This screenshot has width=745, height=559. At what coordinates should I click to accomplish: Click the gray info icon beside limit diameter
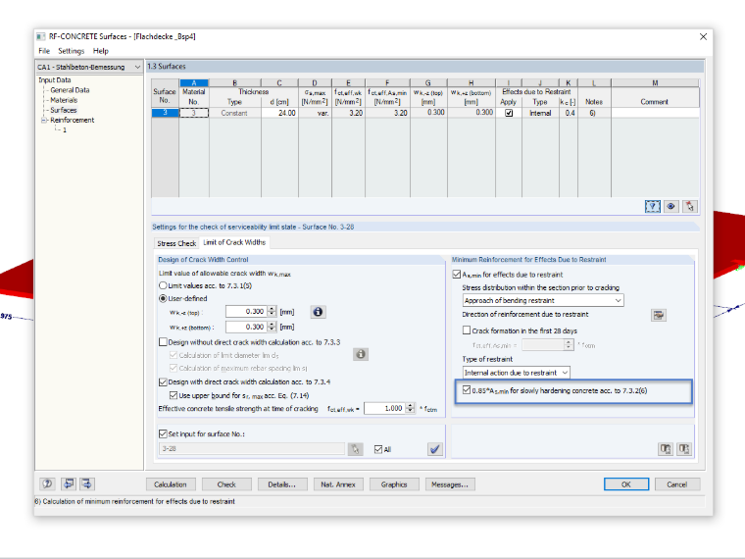coord(361,354)
